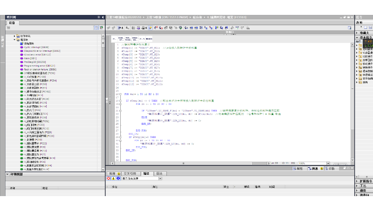This screenshot has height=211, width=373.
Task: Switch to the 编译 compile tab
Action: click(x=146, y=173)
